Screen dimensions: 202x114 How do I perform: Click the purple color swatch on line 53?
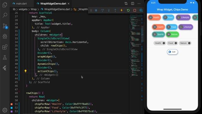click(12, 111)
